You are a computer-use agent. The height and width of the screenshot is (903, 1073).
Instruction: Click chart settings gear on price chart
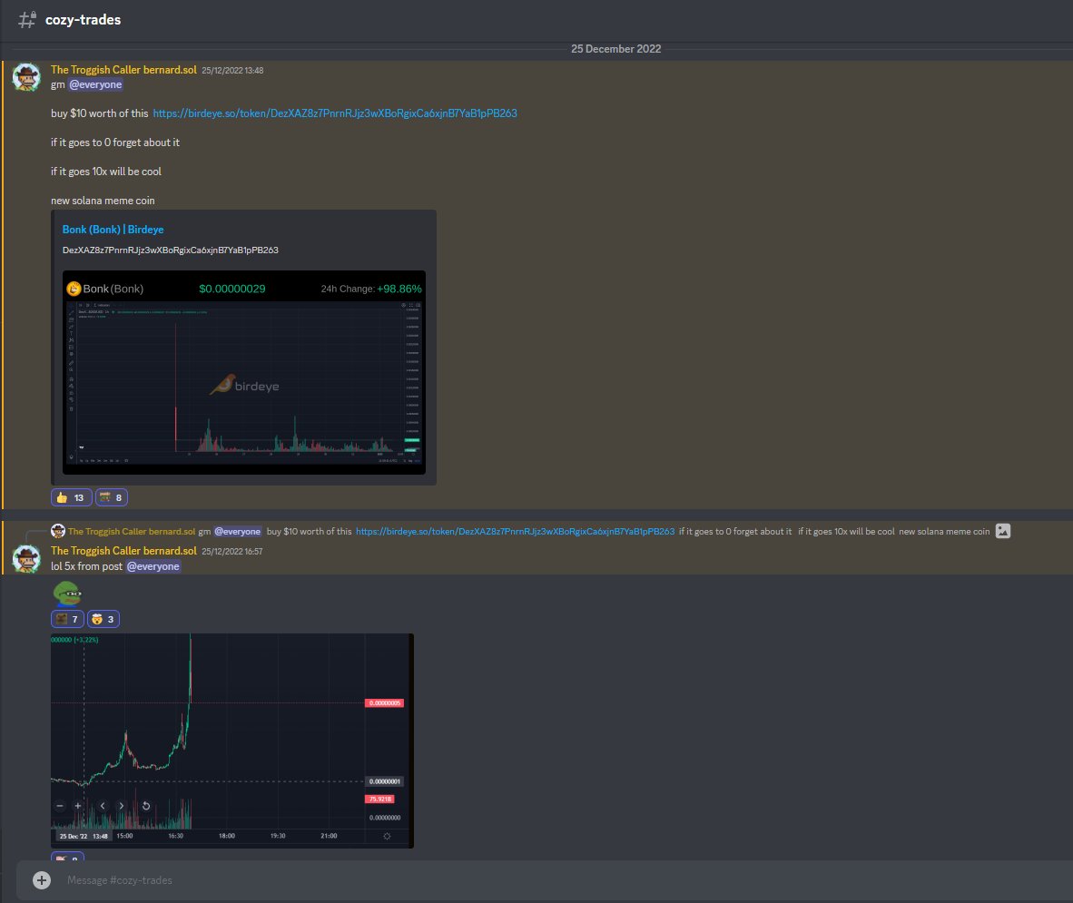point(387,836)
